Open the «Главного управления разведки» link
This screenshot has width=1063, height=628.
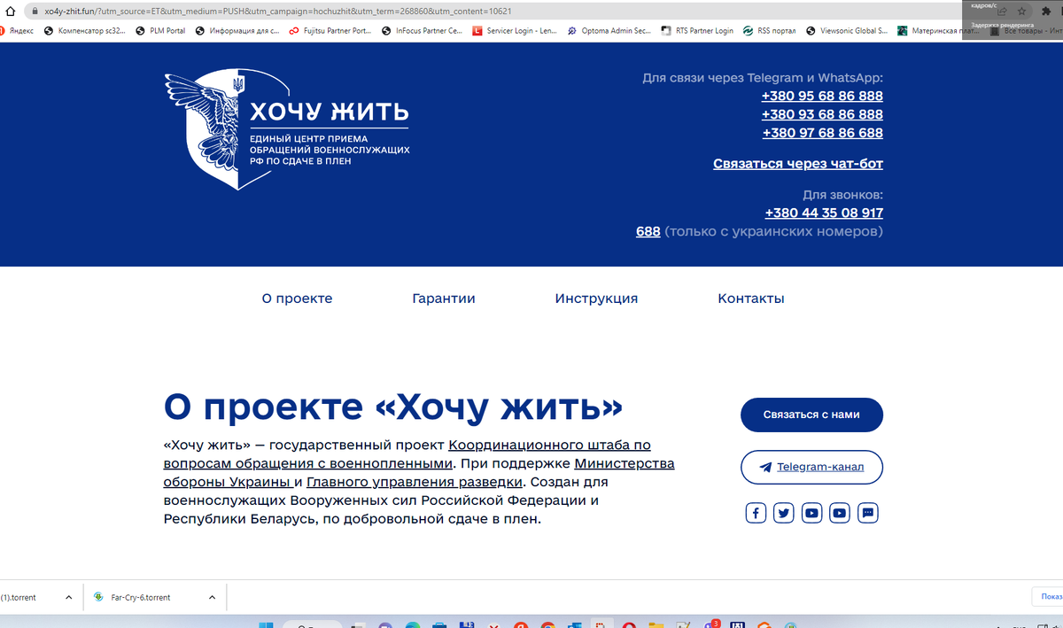tap(415, 482)
